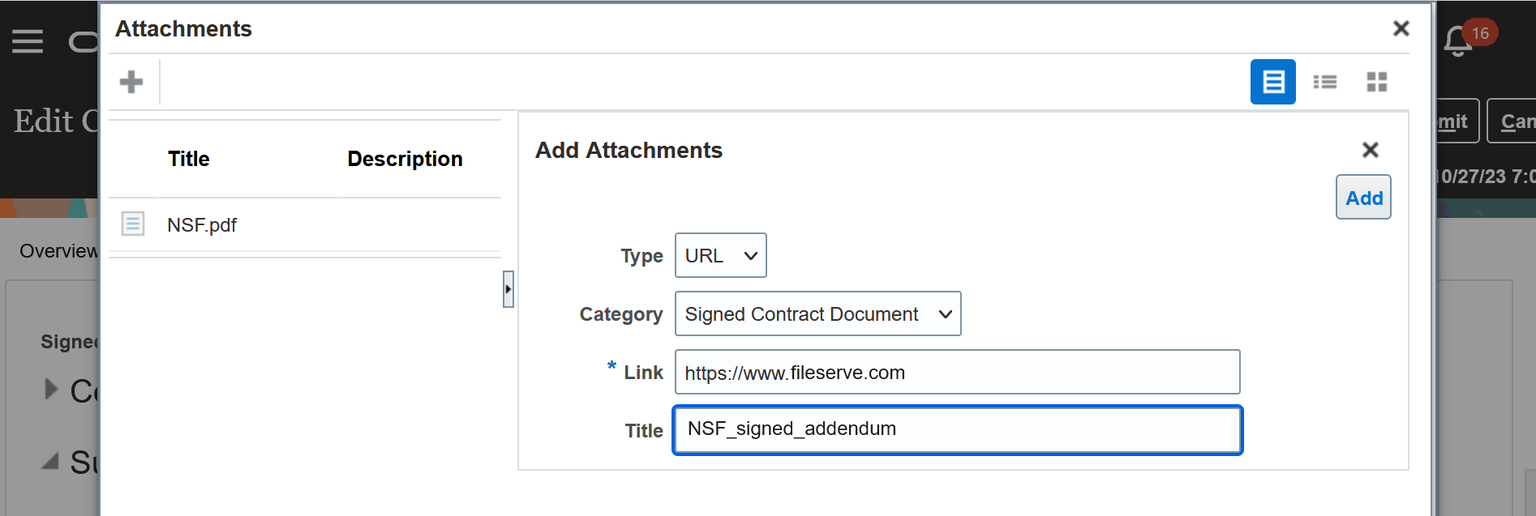Click the Title column header
The image size is (1536, 516).
pyautogui.click(x=189, y=159)
